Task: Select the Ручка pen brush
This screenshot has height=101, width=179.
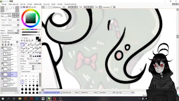Action: [23, 44]
